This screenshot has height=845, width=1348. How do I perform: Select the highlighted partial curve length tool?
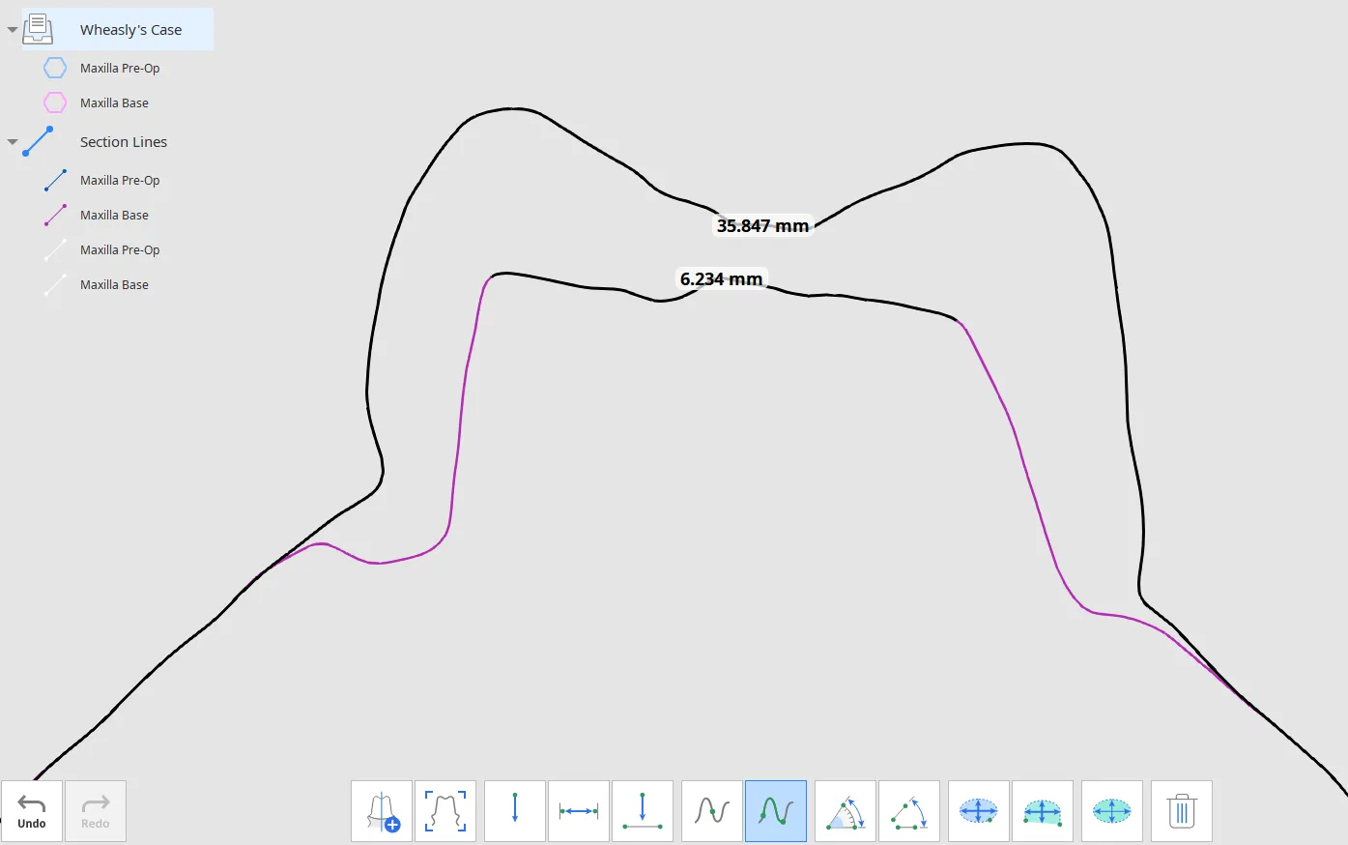coord(776,811)
